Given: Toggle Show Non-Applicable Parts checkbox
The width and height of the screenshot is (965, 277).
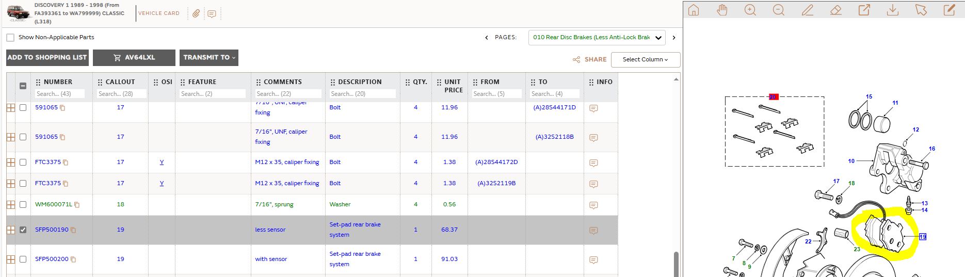Looking at the screenshot, I should click(10, 38).
